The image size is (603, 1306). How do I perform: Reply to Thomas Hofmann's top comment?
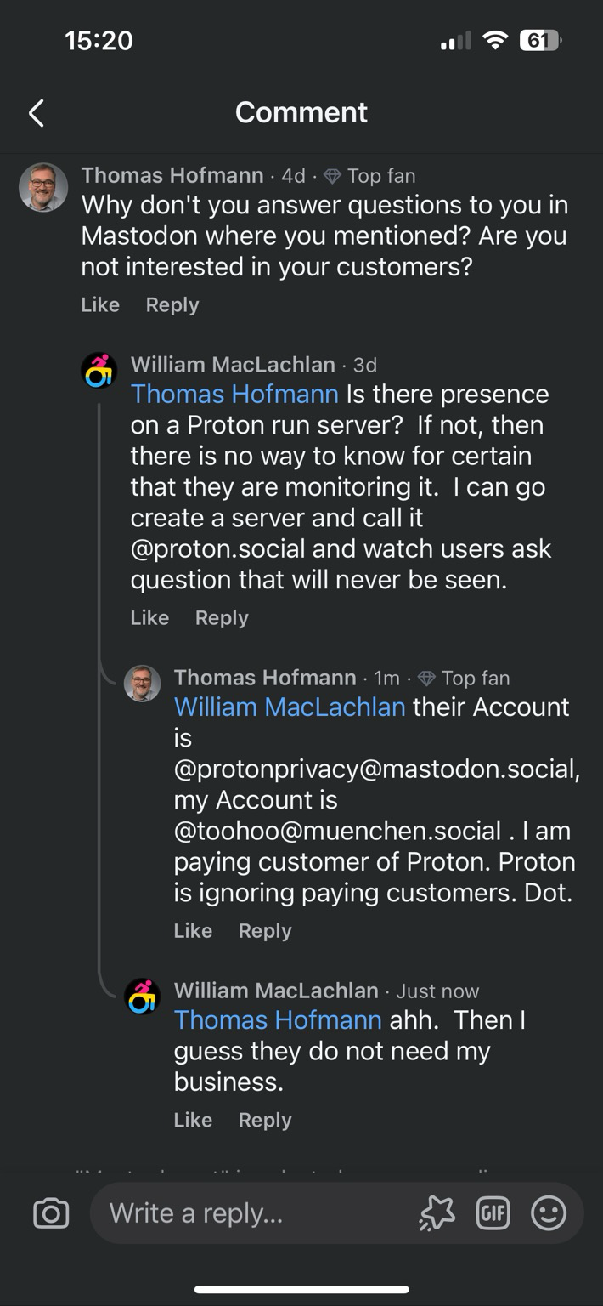(x=172, y=305)
